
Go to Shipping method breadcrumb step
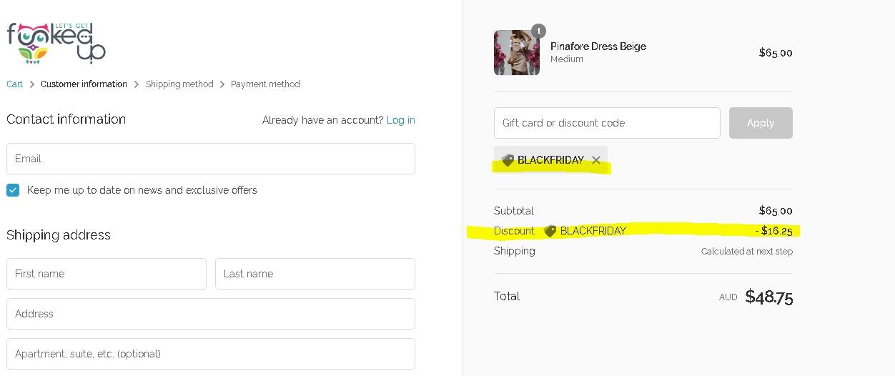coord(179,84)
